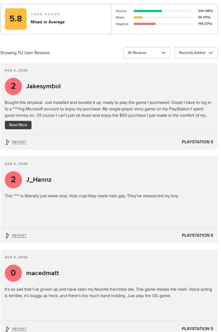Click the red score 0 badge beside macedmatt
Screen dimensions: 221x332
coord(13,273)
